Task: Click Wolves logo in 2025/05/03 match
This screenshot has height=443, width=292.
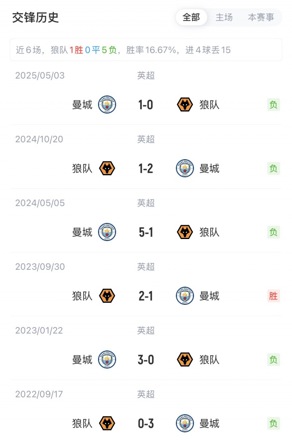Action: click(x=185, y=105)
